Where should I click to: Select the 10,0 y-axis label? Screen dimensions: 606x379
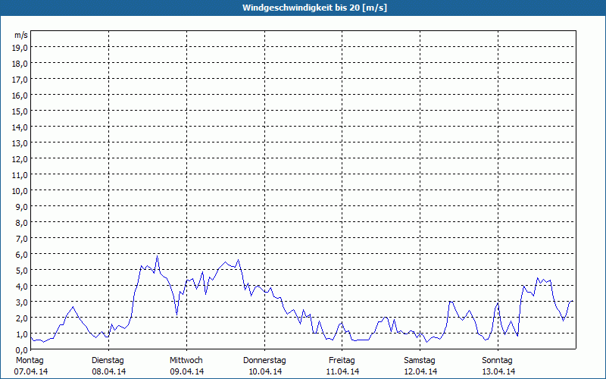click(20, 190)
